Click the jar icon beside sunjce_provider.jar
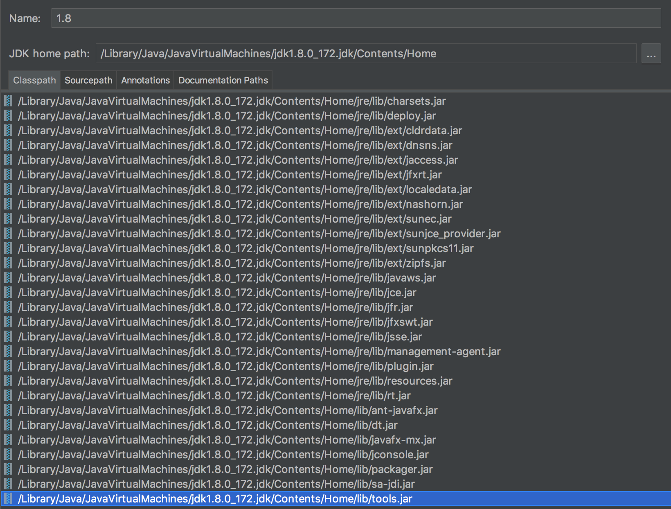This screenshot has width=671, height=509. coord(8,233)
